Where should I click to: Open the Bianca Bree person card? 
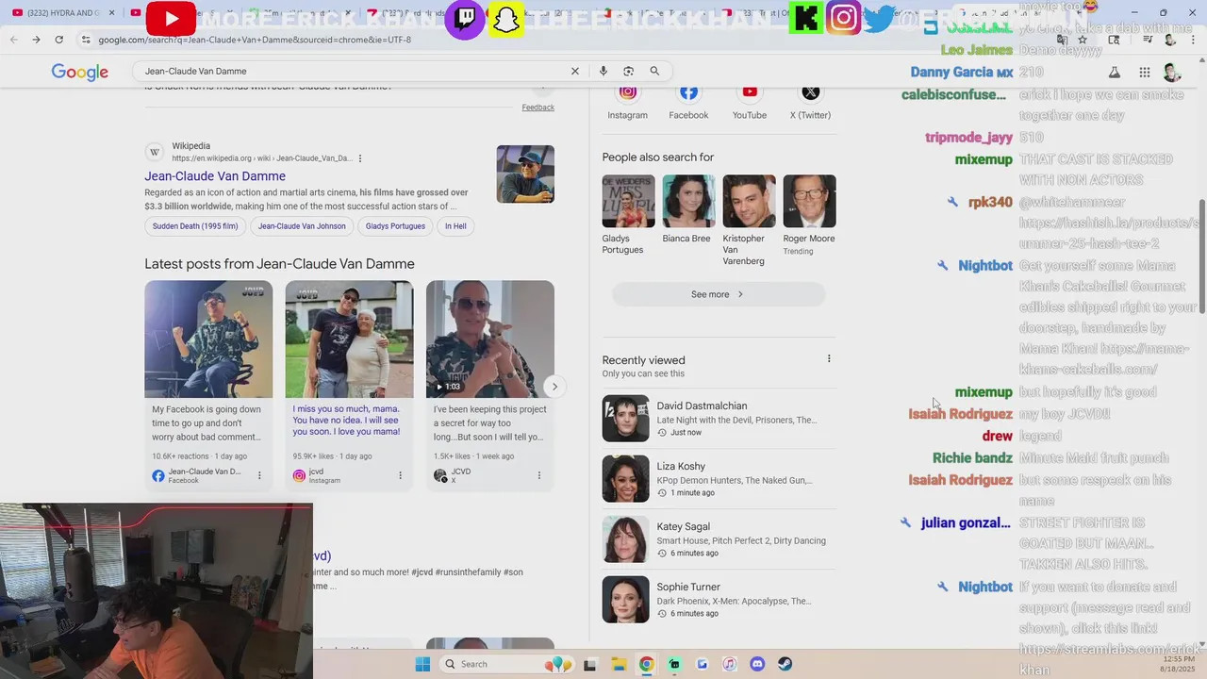[688, 209]
